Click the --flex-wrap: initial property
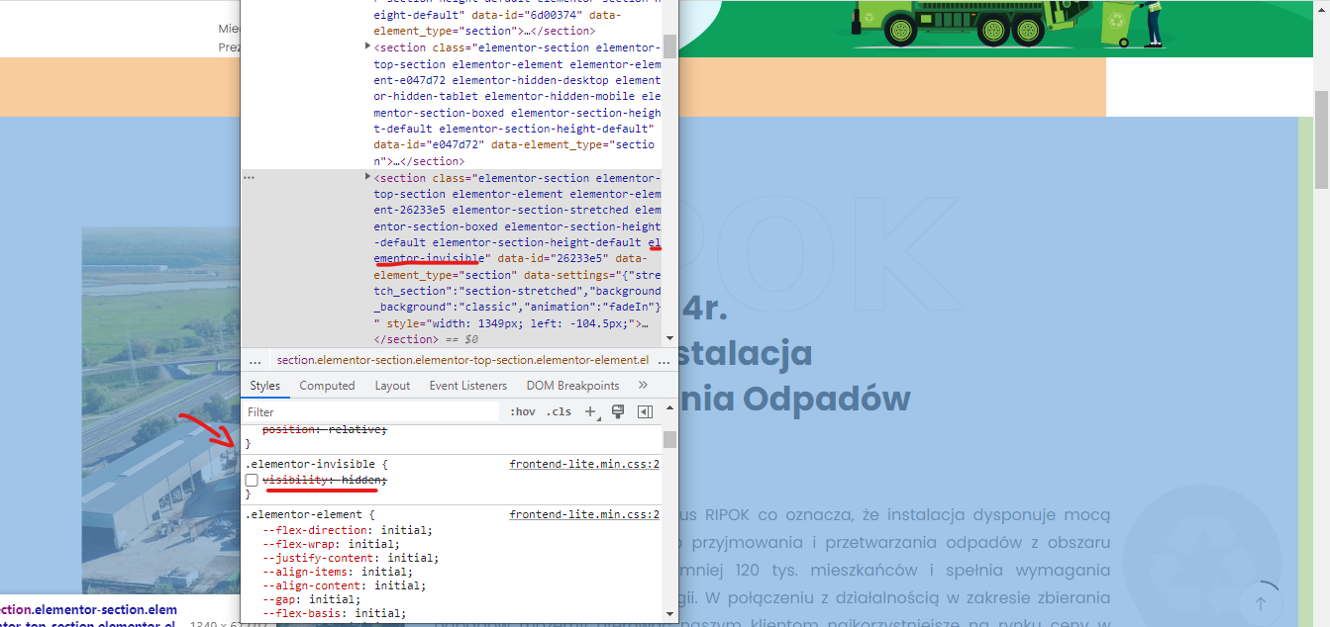This screenshot has height=627, width=1330. coord(331,544)
